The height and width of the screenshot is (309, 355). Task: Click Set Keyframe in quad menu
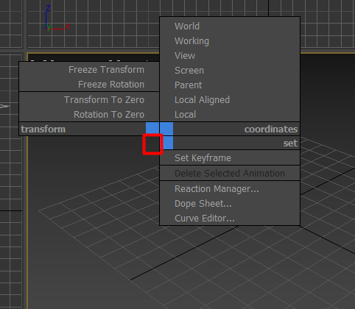pyautogui.click(x=230, y=158)
